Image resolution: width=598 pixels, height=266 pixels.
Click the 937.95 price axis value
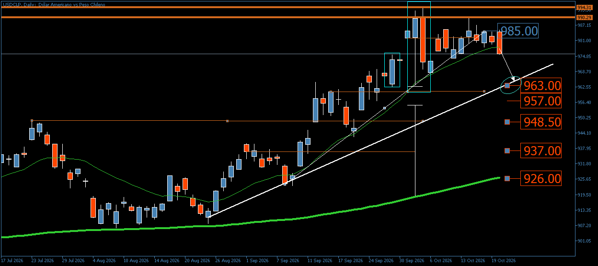[x=584, y=148]
